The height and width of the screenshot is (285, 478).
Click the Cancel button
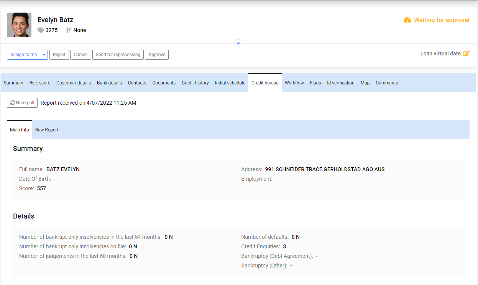pyautogui.click(x=80, y=55)
